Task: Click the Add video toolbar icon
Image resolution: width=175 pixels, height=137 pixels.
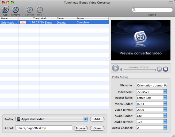Action: tap(5, 10)
